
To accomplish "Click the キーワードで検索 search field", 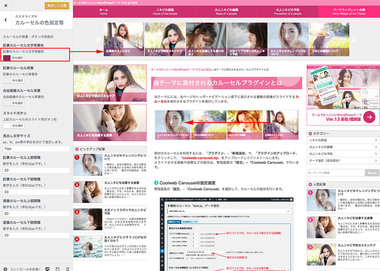I will point(336,173).
